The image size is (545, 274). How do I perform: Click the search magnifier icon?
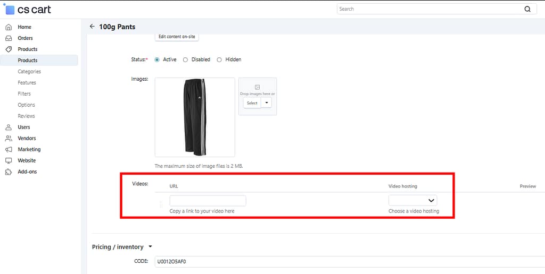click(x=527, y=9)
